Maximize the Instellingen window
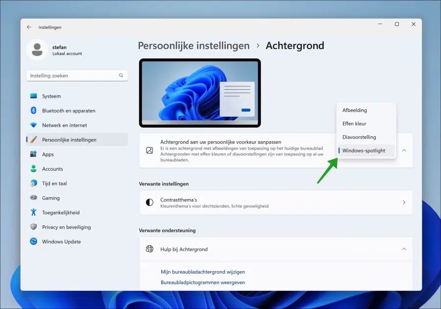This screenshot has width=441, height=309. [x=397, y=24]
